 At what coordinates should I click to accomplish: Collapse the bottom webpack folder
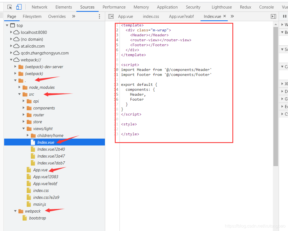(x=15, y=211)
